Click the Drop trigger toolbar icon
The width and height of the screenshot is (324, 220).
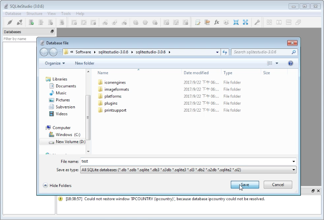coord(155,22)
